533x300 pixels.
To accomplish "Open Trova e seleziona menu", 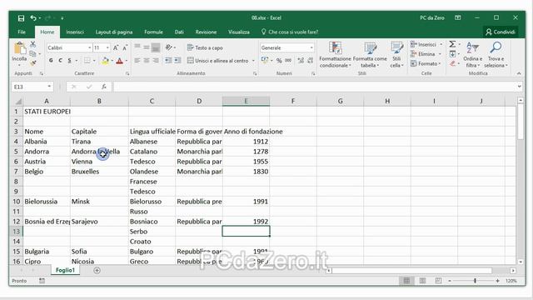I will [x=496, y=54].
